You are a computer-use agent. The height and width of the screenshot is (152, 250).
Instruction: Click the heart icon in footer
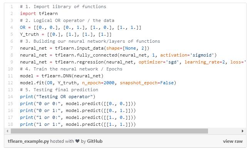tap(77, 141)
